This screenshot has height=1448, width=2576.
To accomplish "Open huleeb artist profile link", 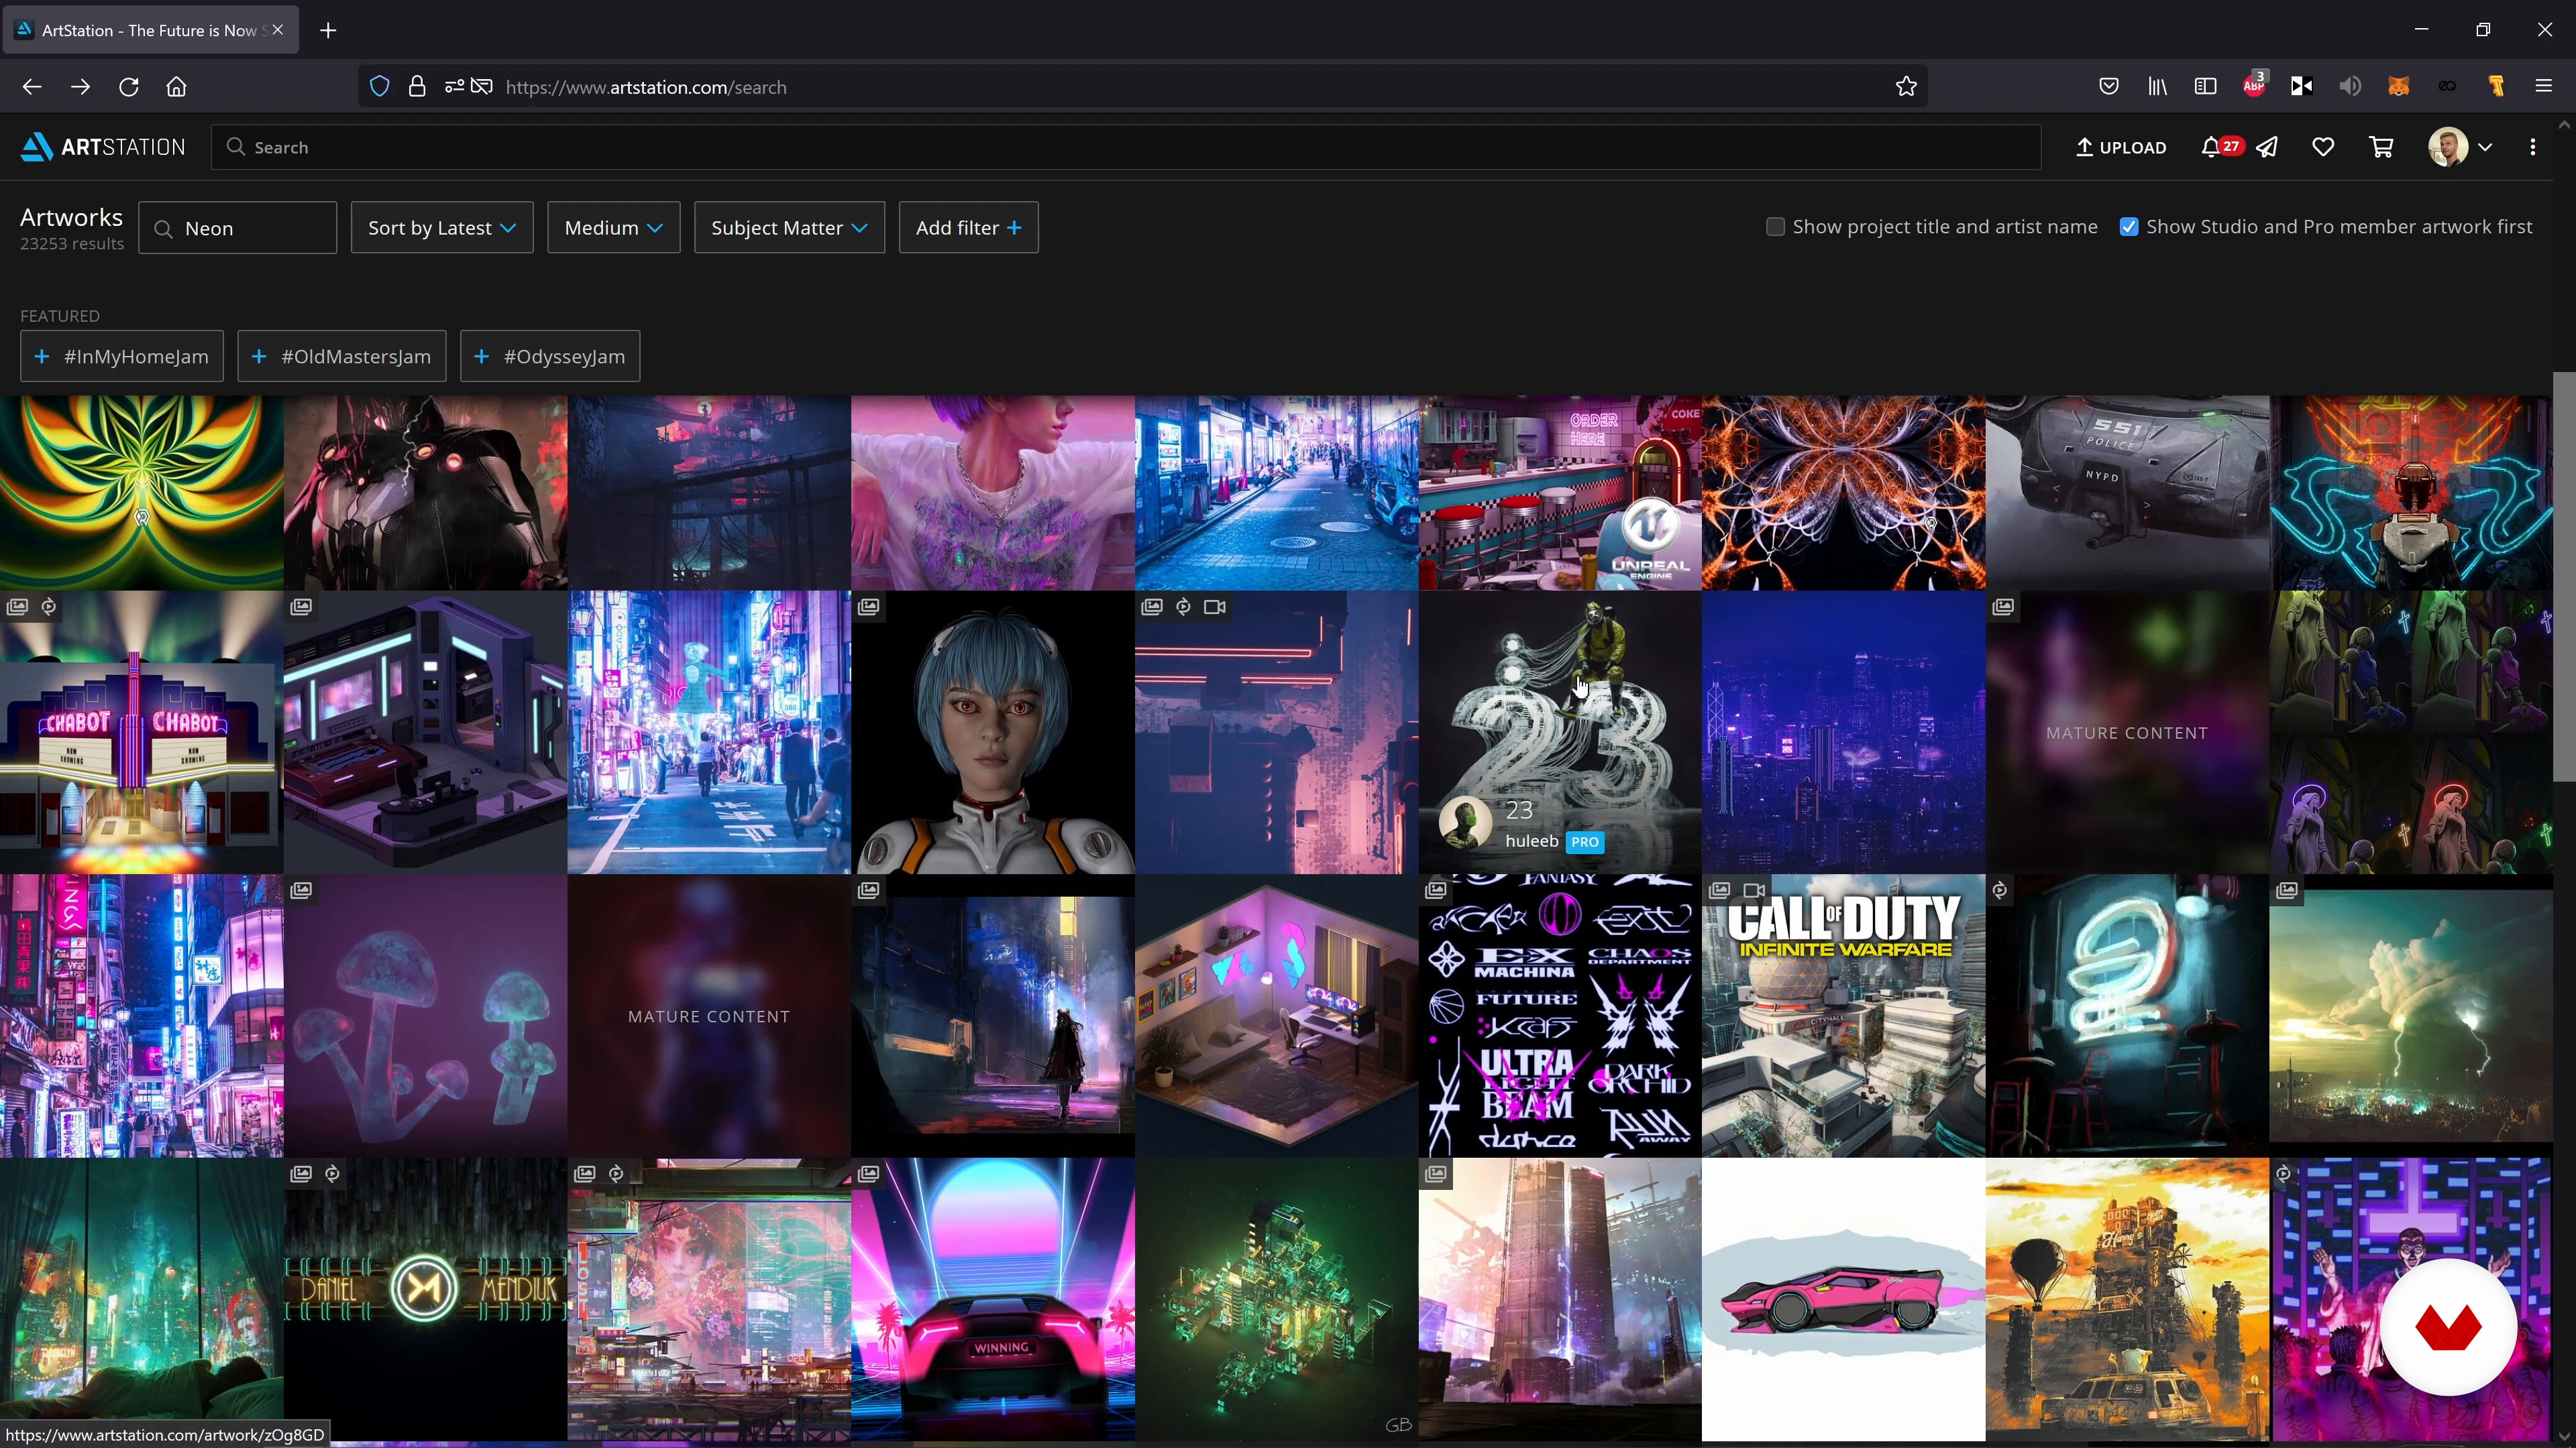I will 1531,841.
